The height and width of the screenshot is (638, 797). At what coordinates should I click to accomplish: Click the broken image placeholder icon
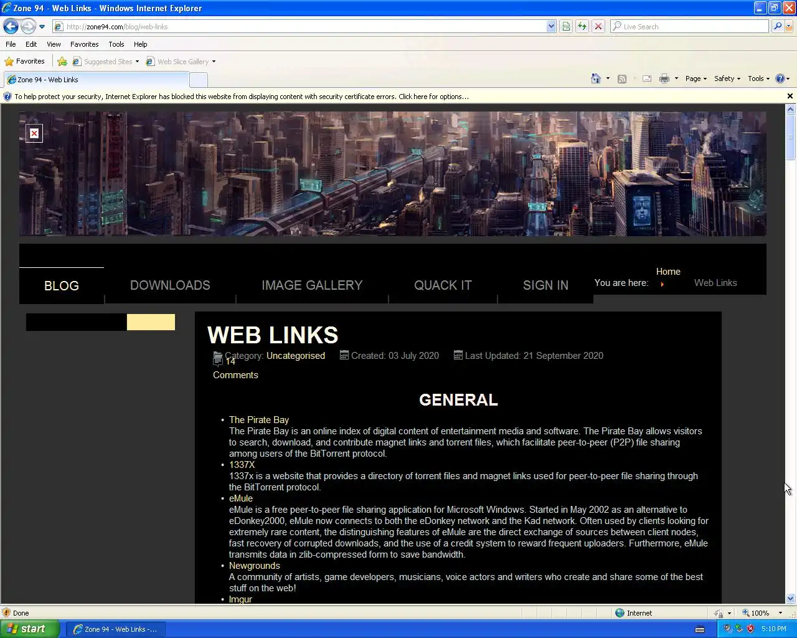34,133
